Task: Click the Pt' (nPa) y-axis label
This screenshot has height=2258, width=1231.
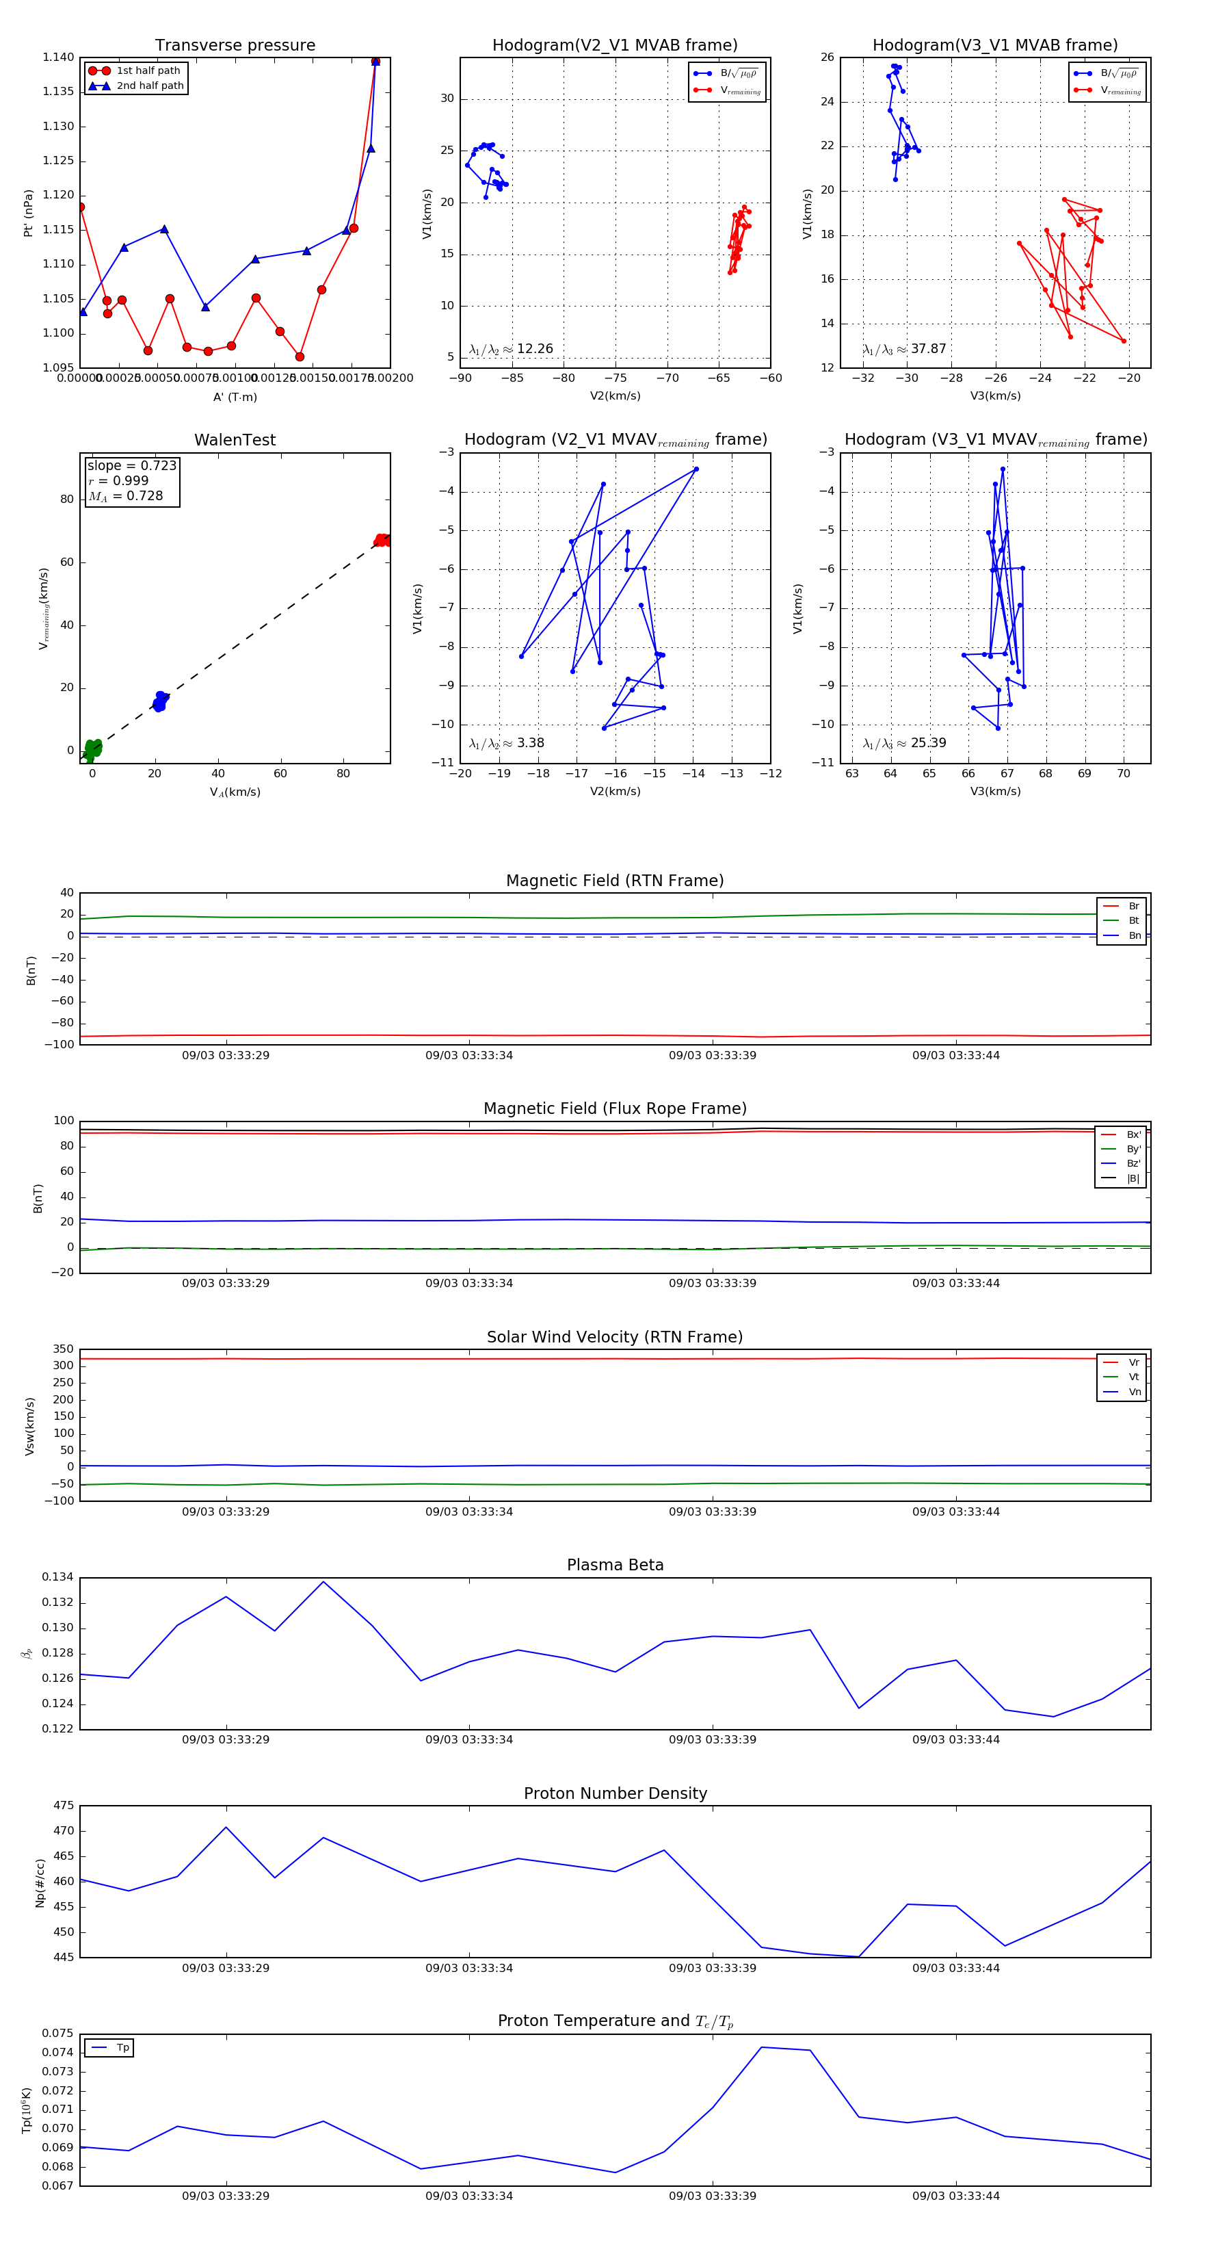Action: click(x=28, y=213)
